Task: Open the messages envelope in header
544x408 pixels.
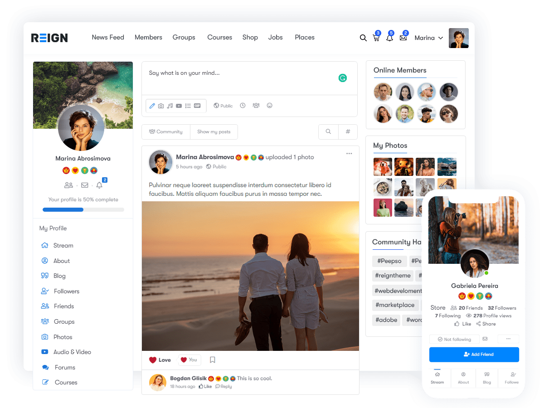Action: [x=403, y=38]
